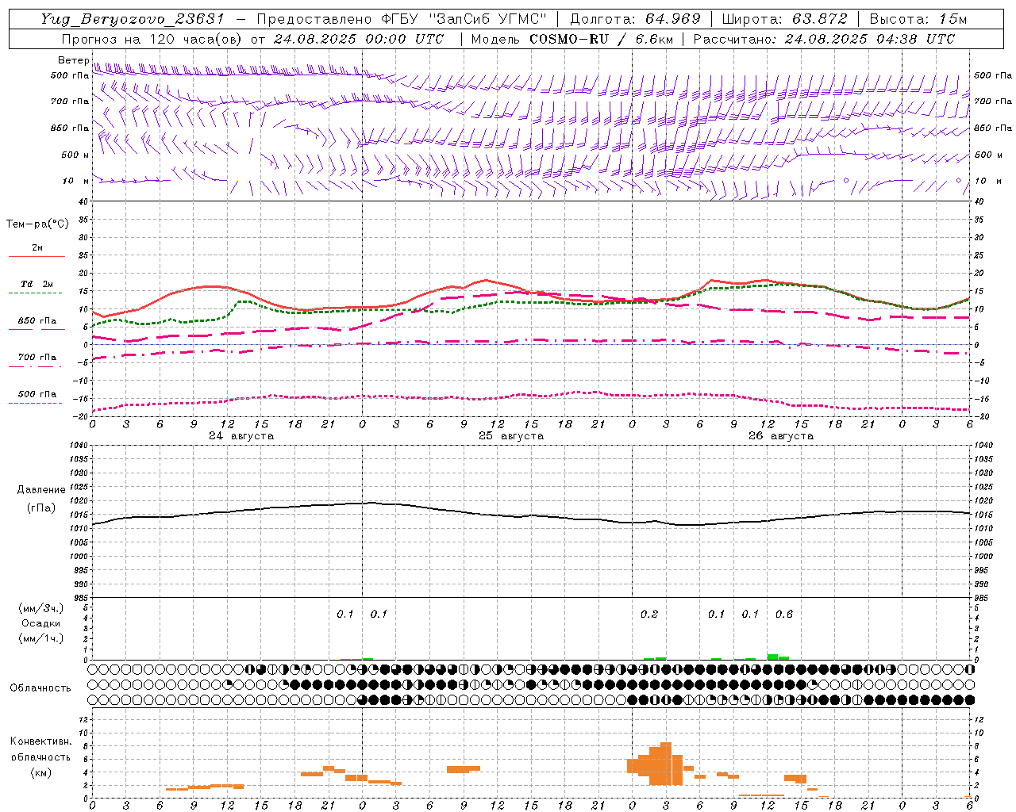This screenshot has height=812, width=1016.
Task: Click the computed time 24.08.2025 04:38 UTC
Action: 869,39
